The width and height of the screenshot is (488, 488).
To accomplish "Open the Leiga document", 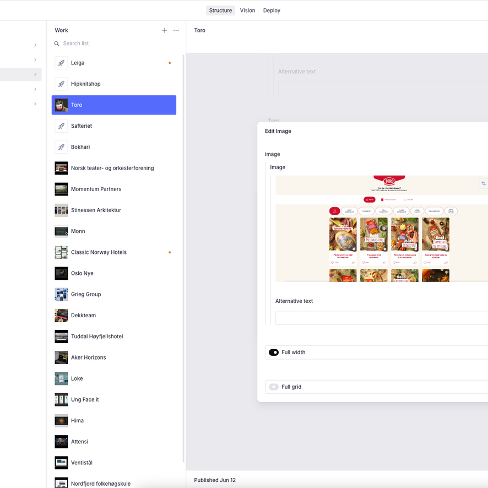I will click(x=114, y=63).
